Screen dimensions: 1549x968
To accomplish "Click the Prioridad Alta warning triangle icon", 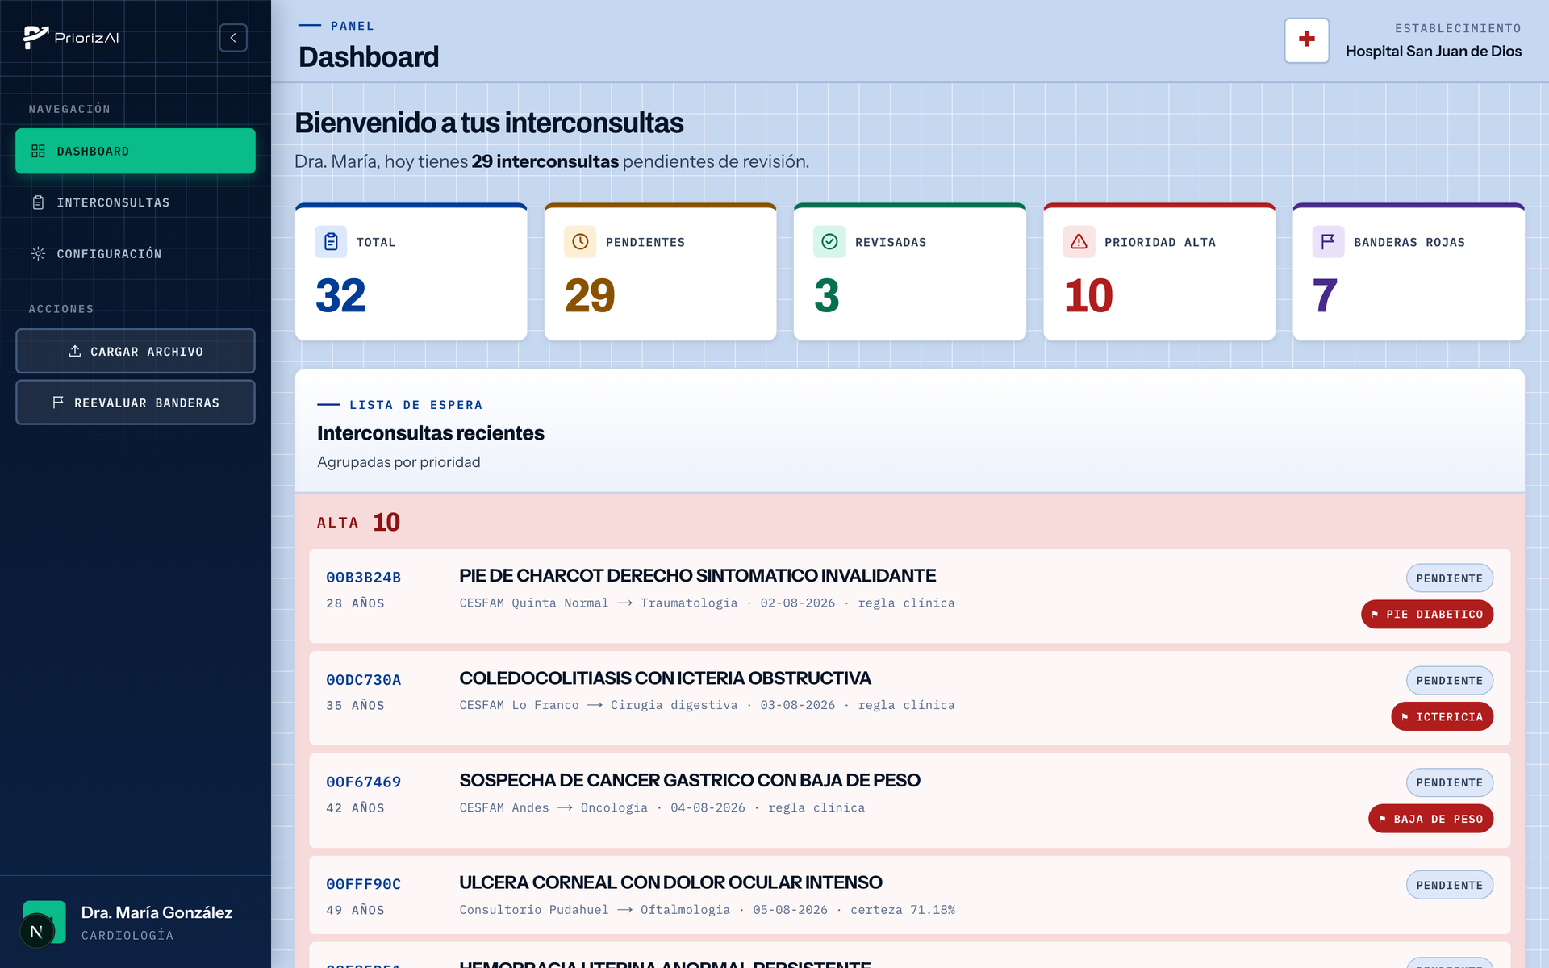I will [x=1079, y=242].
